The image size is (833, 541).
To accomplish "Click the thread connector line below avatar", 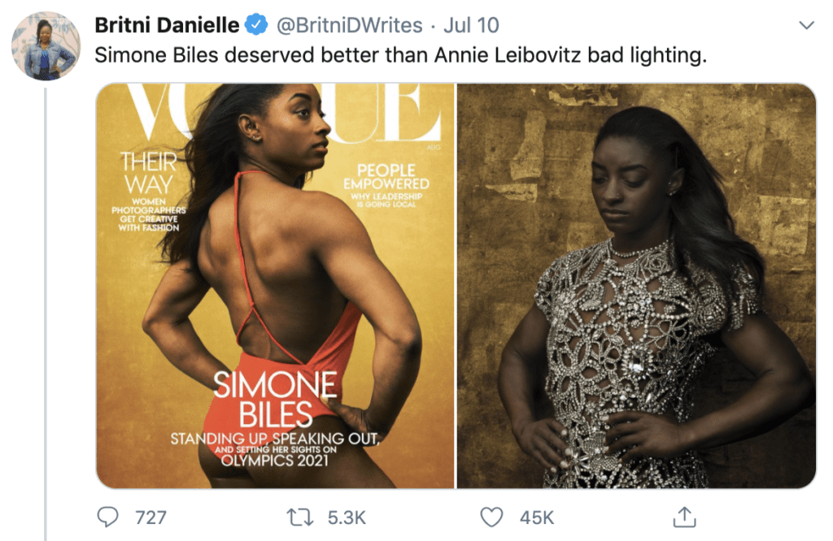I will click(x=46, y=314).
